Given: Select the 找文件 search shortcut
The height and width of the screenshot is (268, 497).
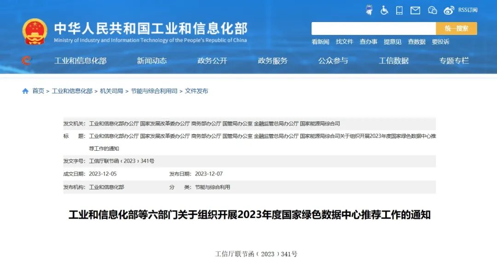Looking at the screenshot, I should (x=345, y=42).
